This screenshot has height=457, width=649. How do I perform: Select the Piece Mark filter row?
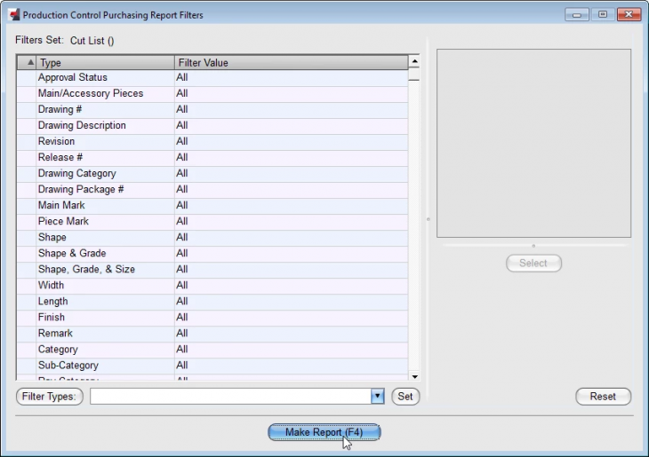pos(212,221)
